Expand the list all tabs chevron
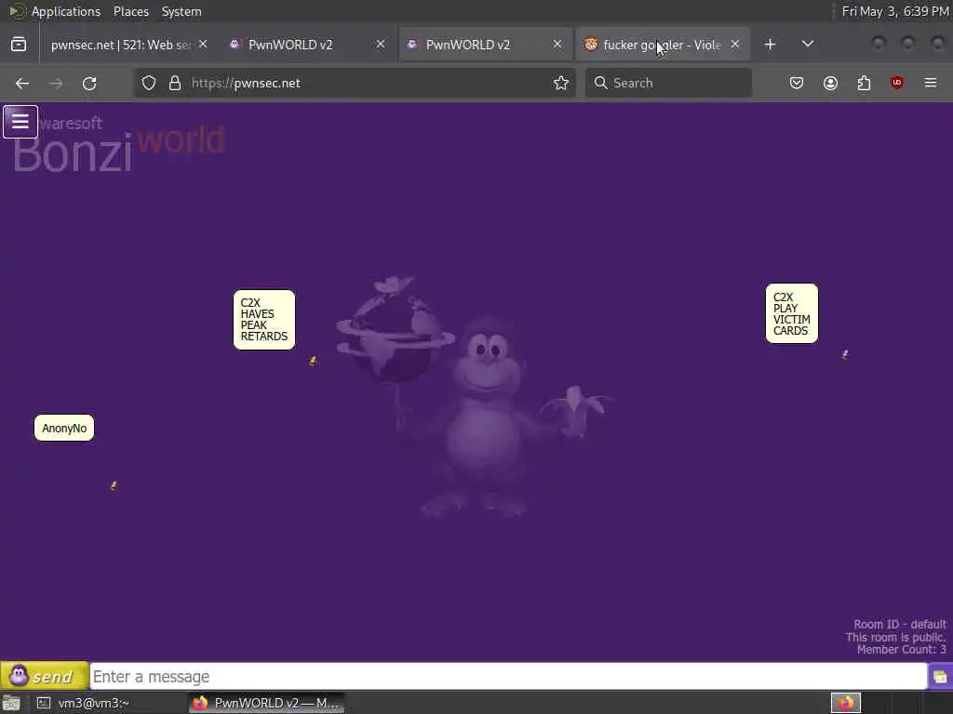Viewport: 953px width, 714px height. [x=807, y=45]
